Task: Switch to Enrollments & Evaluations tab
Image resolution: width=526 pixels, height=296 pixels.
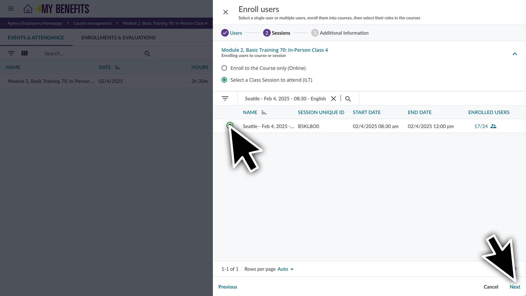Action: [118, 38]
